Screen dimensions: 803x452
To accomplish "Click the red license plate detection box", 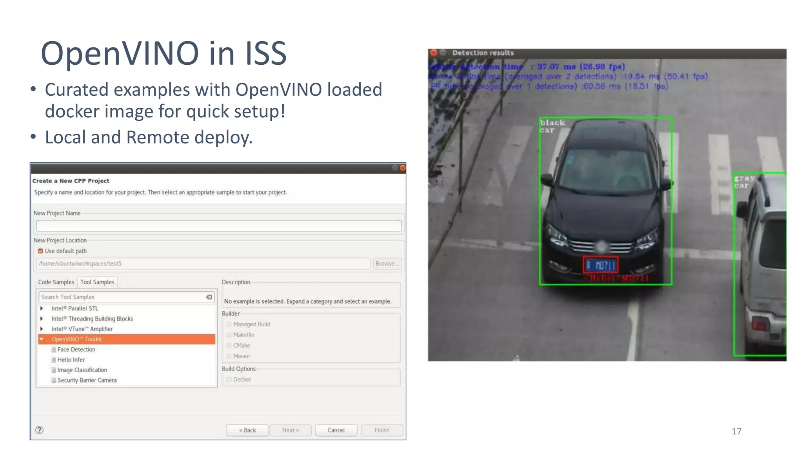I will click(x=601, y=266).
